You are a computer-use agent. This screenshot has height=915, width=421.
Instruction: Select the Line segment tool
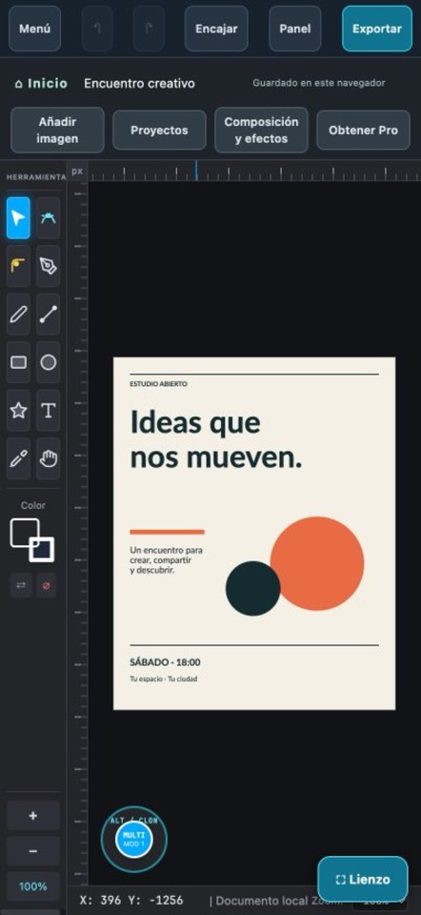point(48,314)
